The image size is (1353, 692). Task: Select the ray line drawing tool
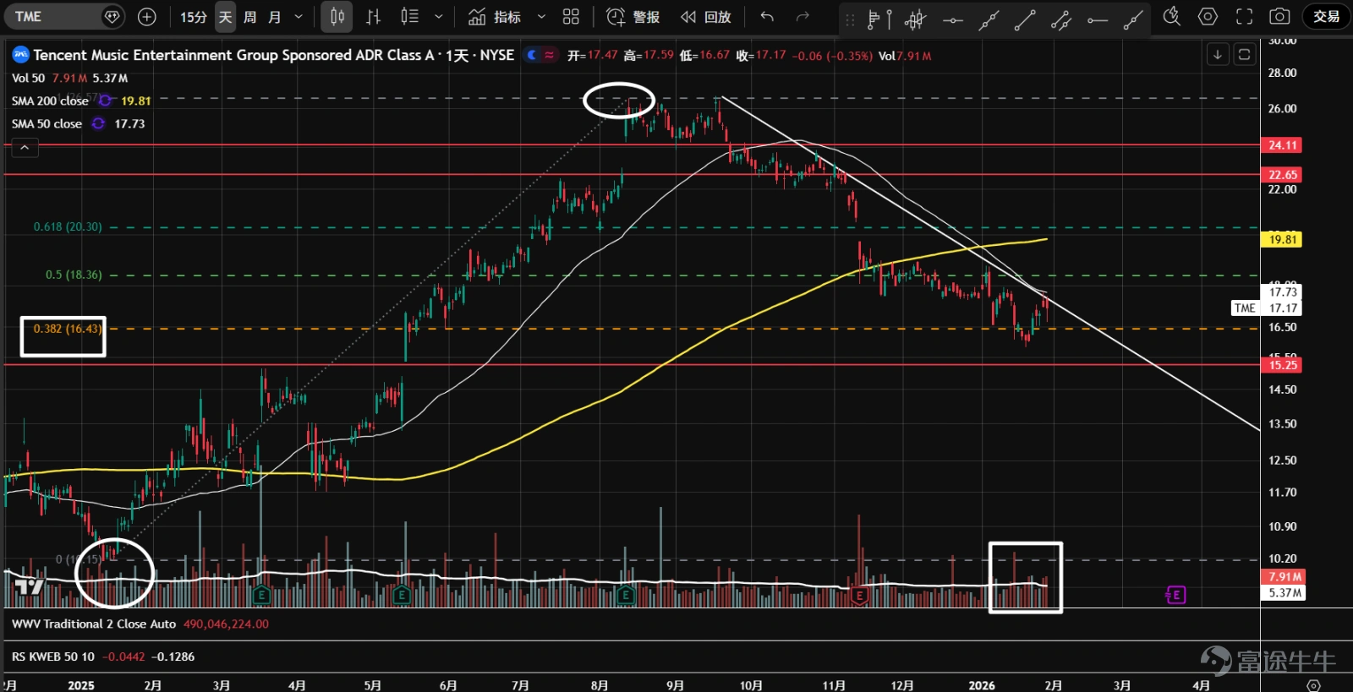[1133, 19]
